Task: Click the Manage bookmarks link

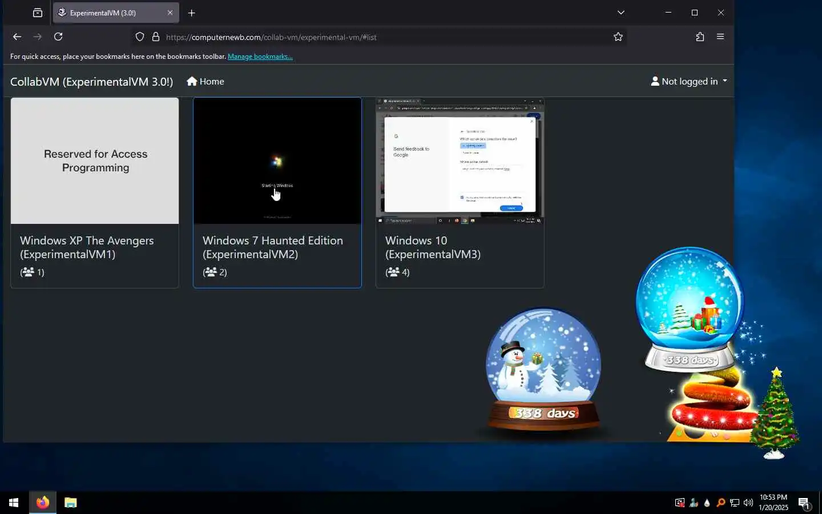Action: (260, 57)
